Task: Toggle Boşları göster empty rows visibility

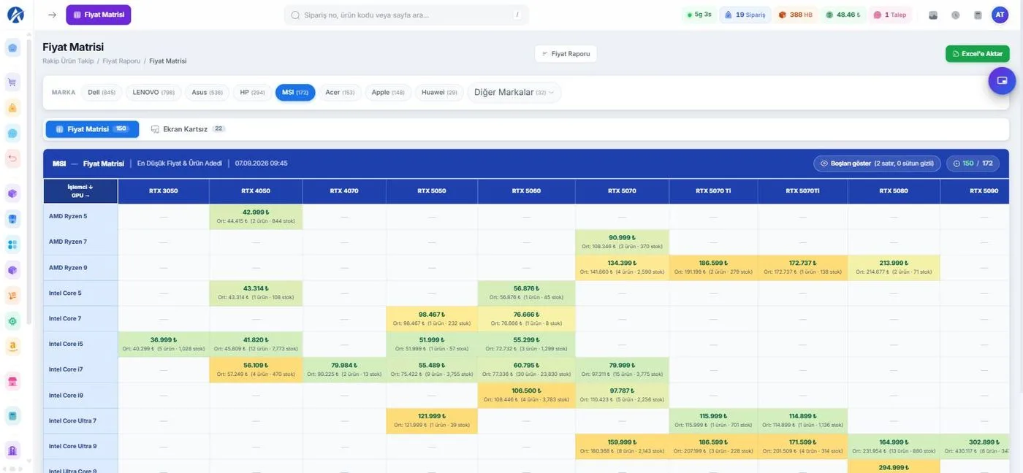Action: 877,164
